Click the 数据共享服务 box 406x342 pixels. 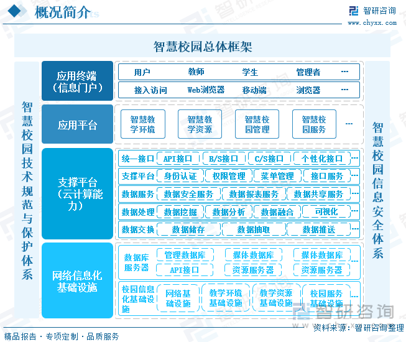(x=318, y=194)
